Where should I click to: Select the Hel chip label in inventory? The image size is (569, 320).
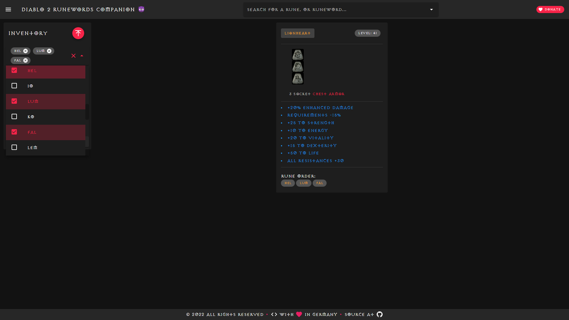18,51
